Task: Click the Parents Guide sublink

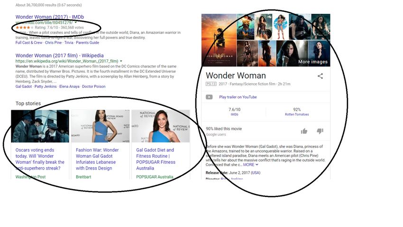Action: coord(87,43)
